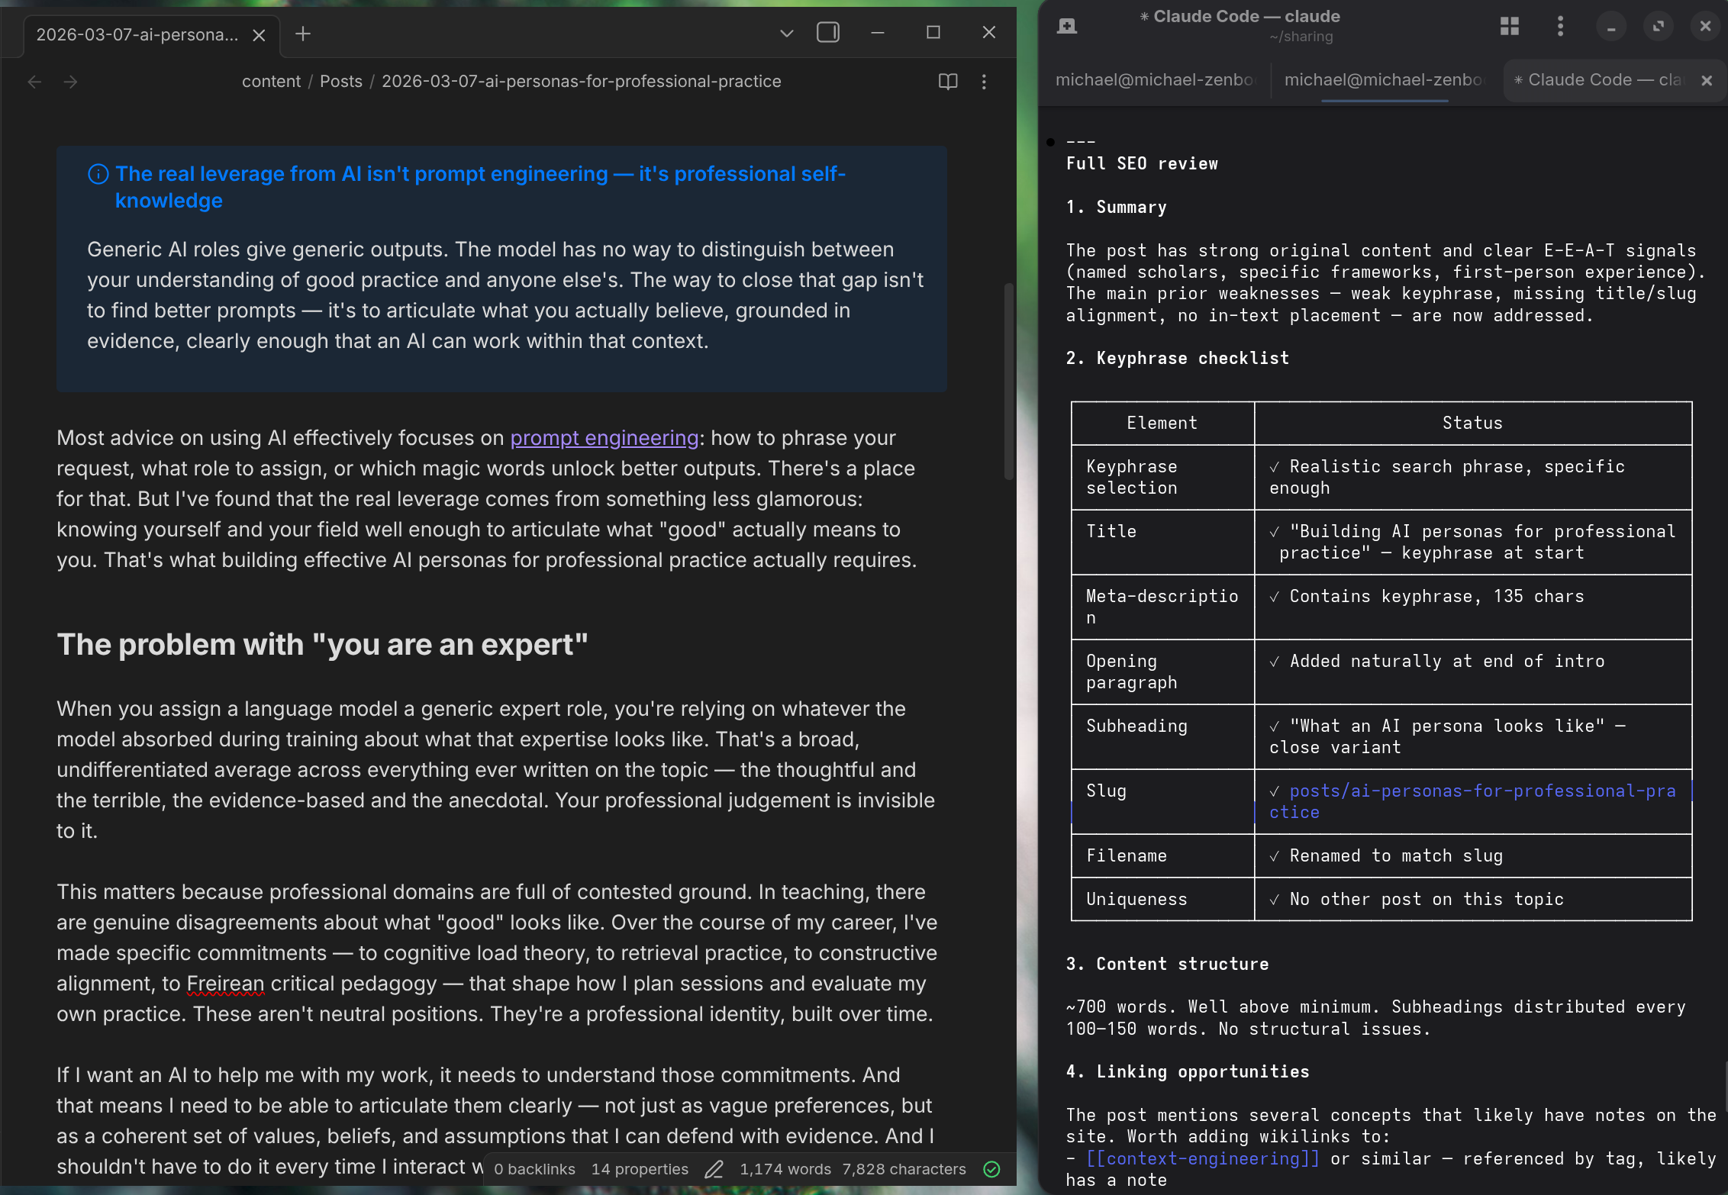This screenshot has height=1195, width=1728.
Task: Click the Posts breadcrumb item
Action: (341, 81)
